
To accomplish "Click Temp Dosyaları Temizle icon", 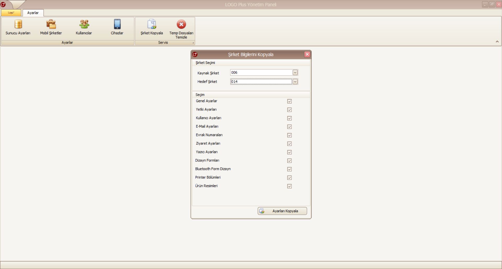I will [x=181, y=28].
